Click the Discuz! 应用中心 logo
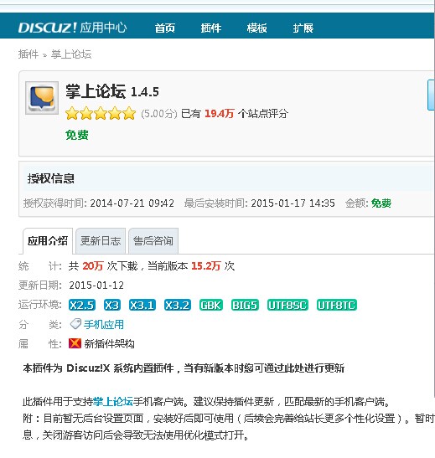The width and height of the screenshot is (435, 458). [x=72, y=28]
